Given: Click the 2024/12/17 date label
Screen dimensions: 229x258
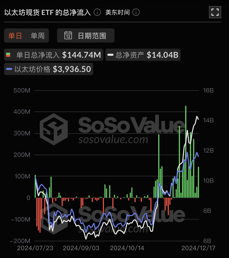Looking at the screenshot, I should tap(198, 248).
